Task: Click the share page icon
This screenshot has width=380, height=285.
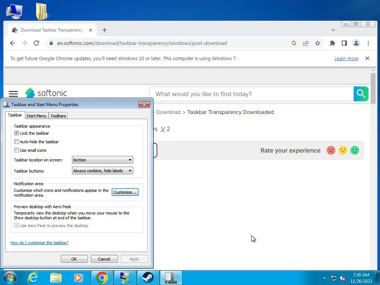Action: point(306,43)
